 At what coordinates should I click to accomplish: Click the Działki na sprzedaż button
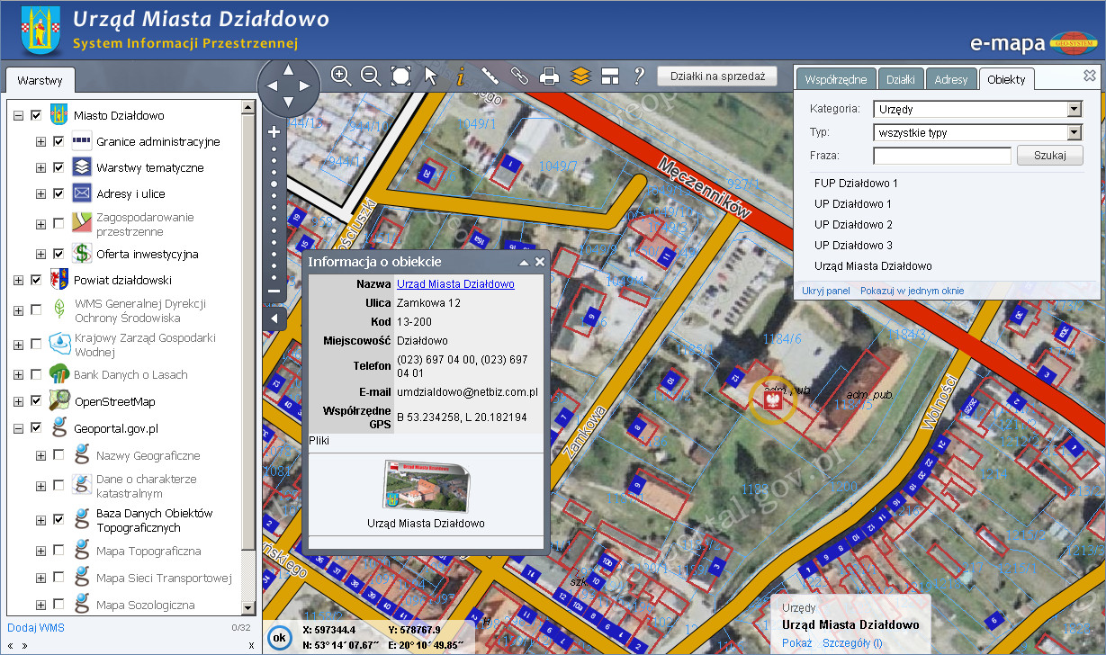(717, 76)
